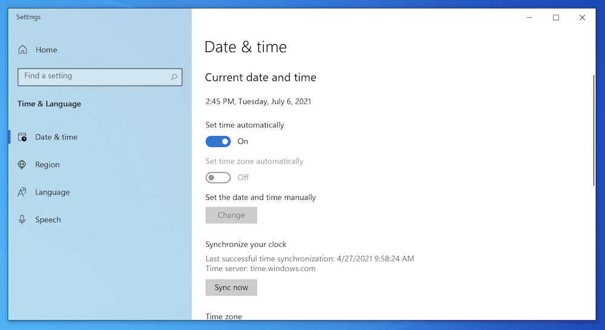Click the 'Time zone' label
Image resolution: width=605 pixels, height=330 pixels.
click(224, 317)
